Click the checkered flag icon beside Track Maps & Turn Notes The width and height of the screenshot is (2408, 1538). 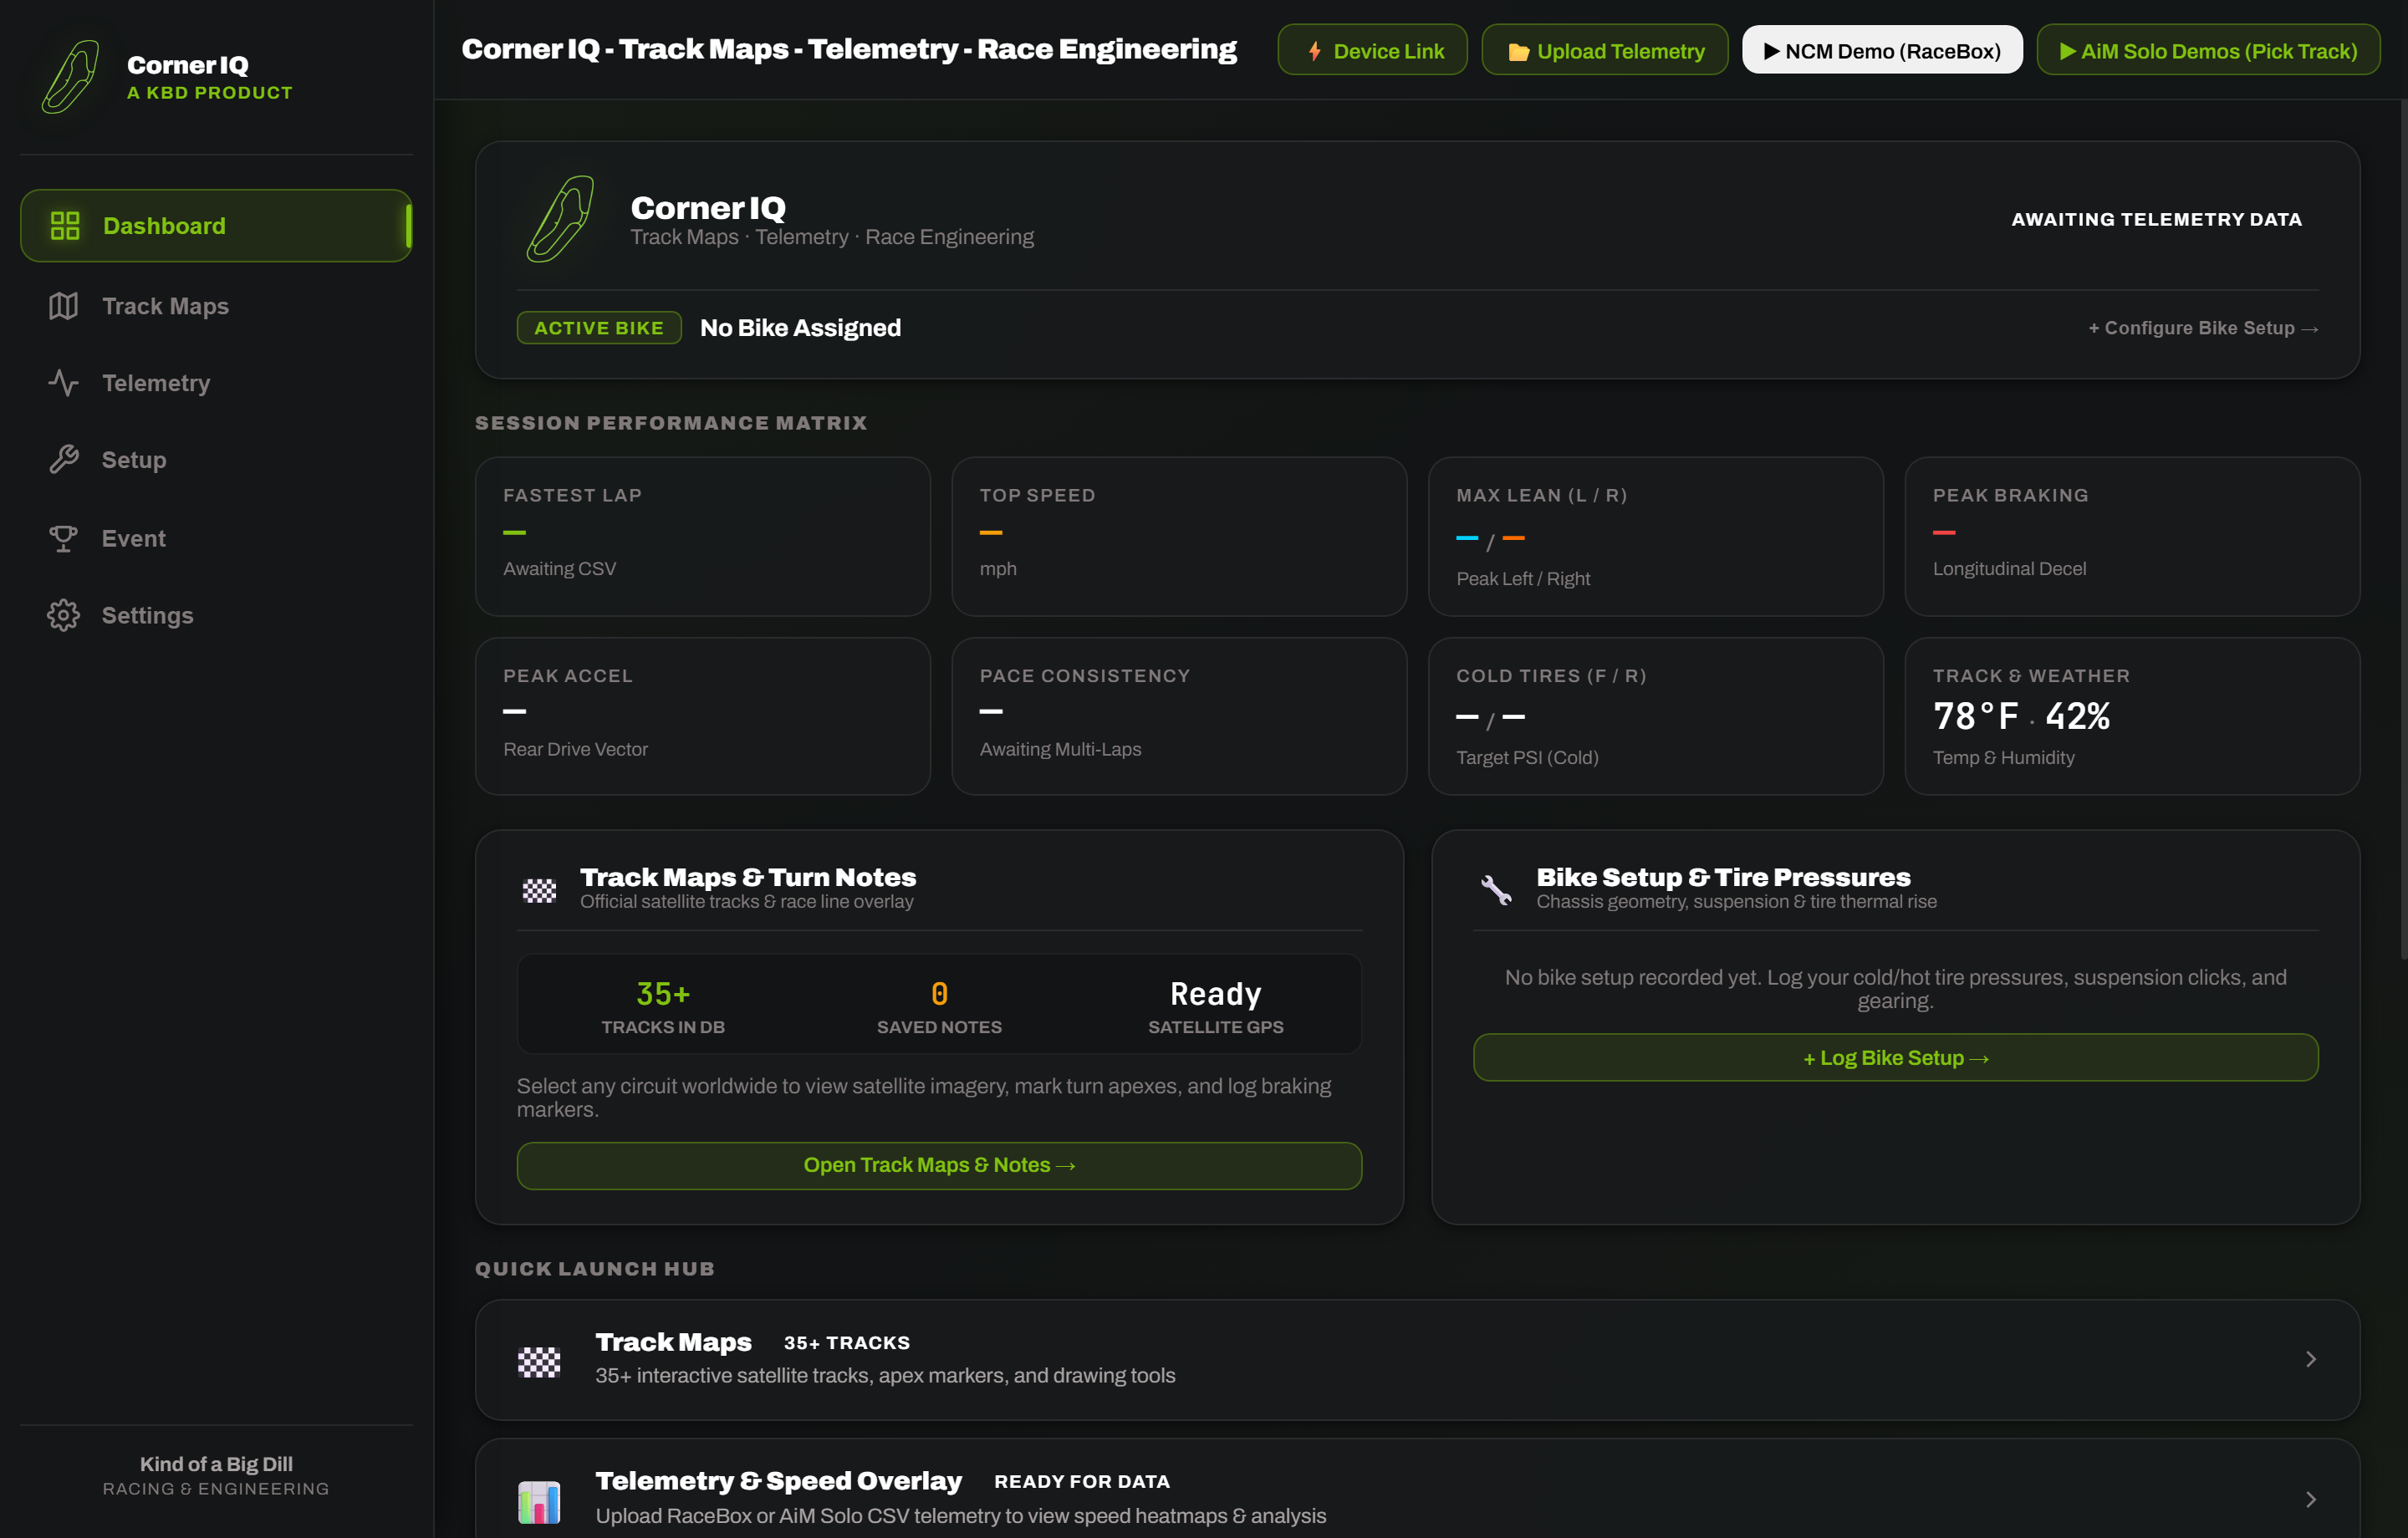[539, 890]
